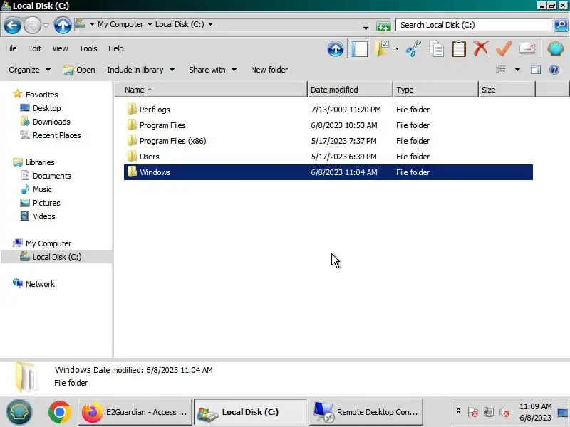Click the Back navigation arrow button
570x427 pixels.
(12, 26)
